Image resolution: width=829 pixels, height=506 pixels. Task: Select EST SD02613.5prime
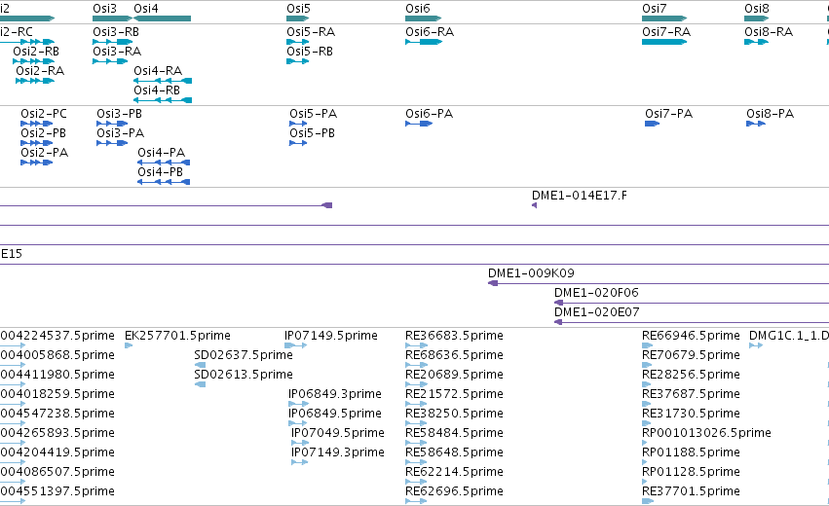(x=244, y=375)
